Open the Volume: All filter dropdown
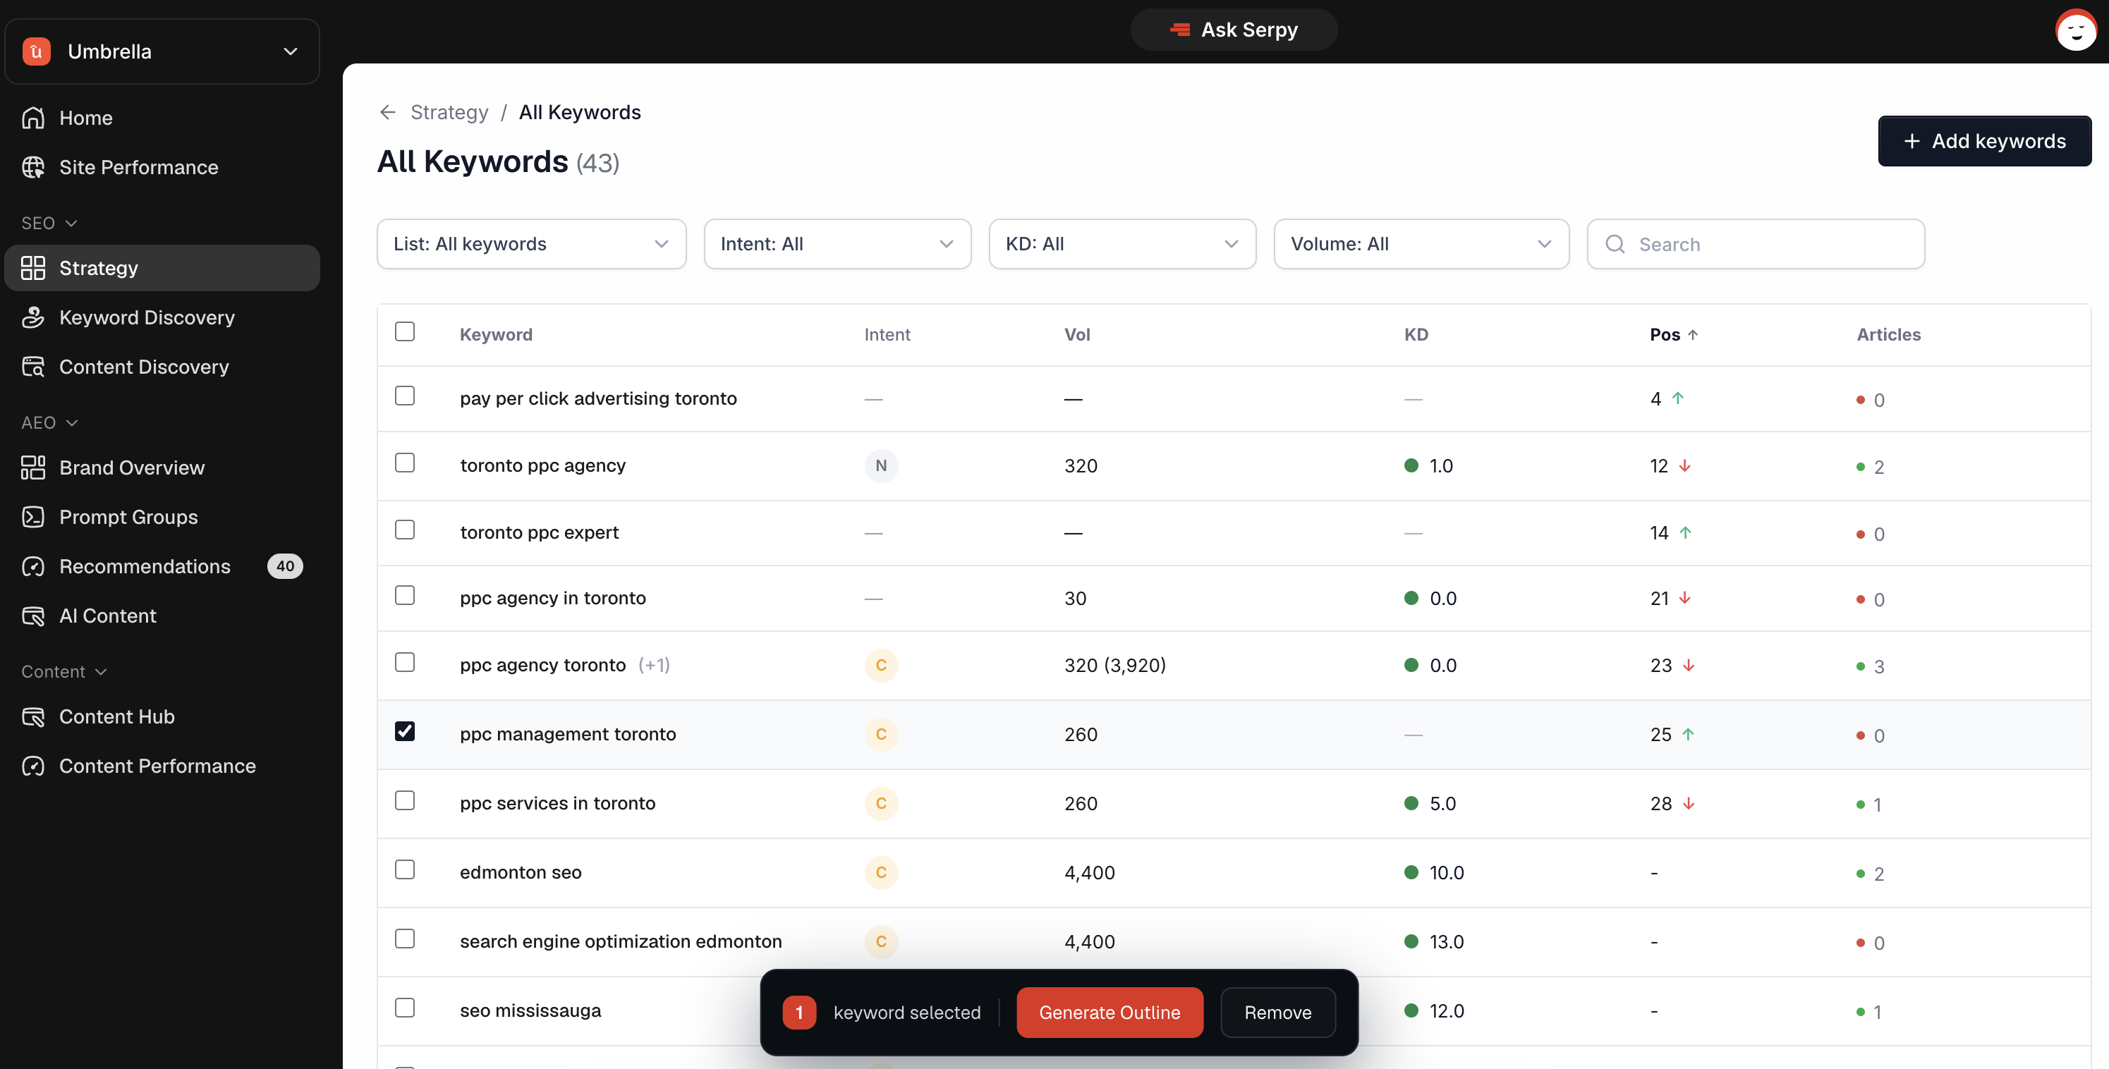This screenshot has height=1069, width=2109. click(x=1421, y=244)
